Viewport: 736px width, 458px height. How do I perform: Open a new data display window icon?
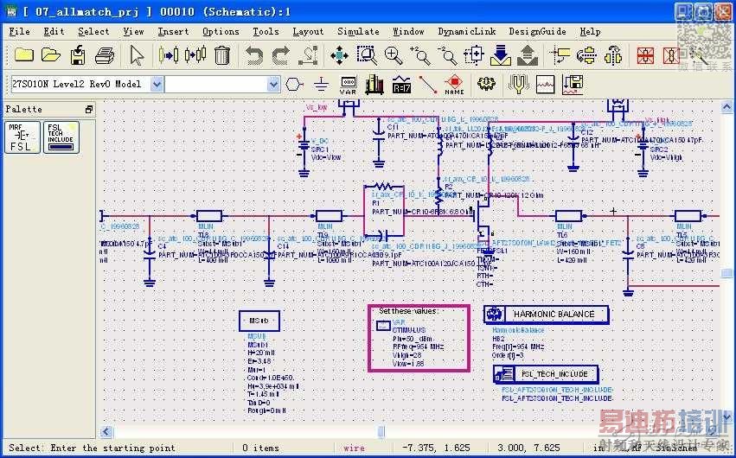[x=545, y=85]
